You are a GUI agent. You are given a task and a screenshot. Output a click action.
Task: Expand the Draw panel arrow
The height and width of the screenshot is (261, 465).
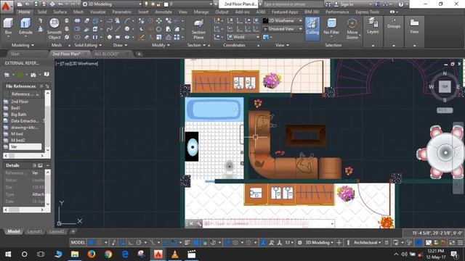(126, 45)
